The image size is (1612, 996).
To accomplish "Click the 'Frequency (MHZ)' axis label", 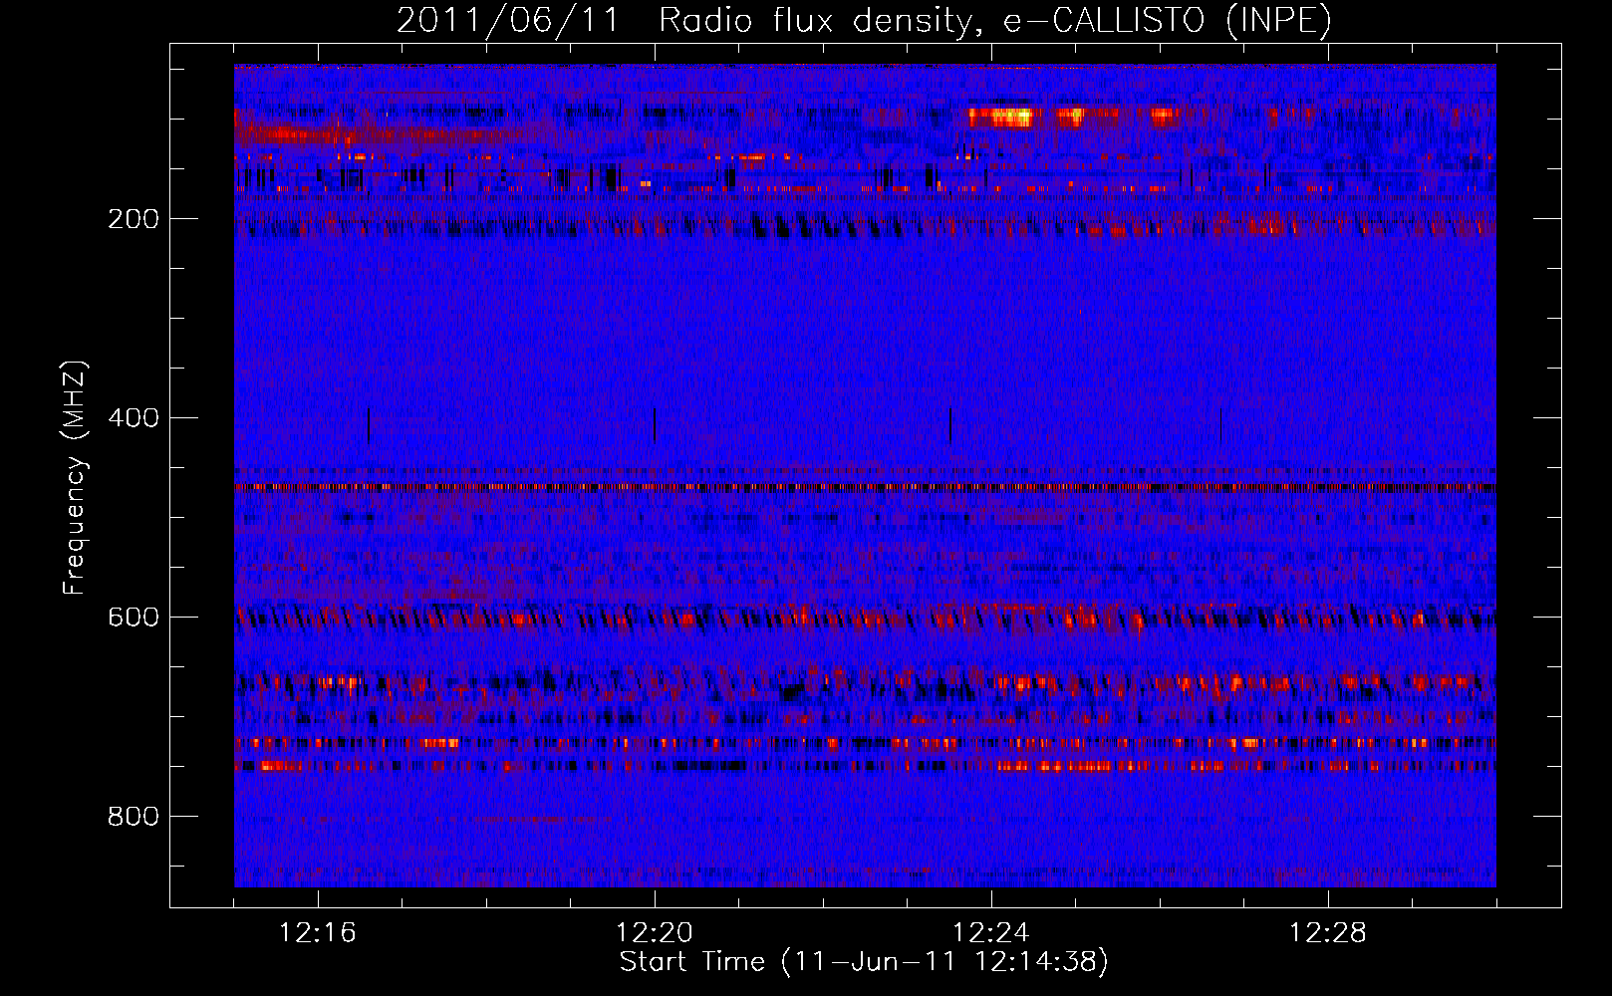I will coord(75,477).
